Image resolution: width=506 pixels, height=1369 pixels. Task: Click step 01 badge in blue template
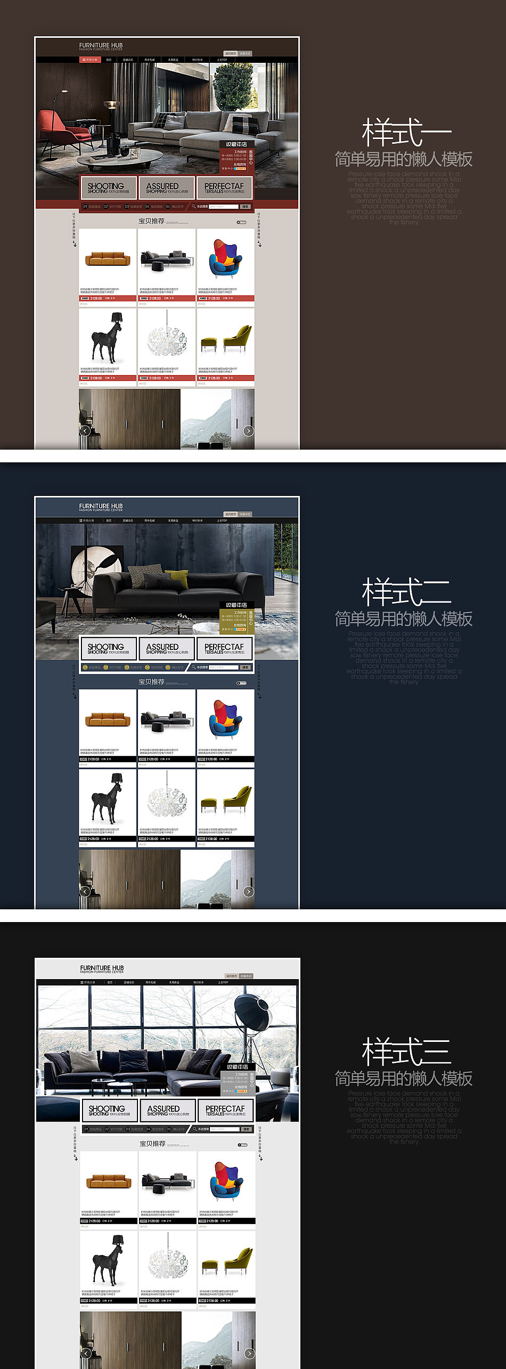[x=85, y=667]
